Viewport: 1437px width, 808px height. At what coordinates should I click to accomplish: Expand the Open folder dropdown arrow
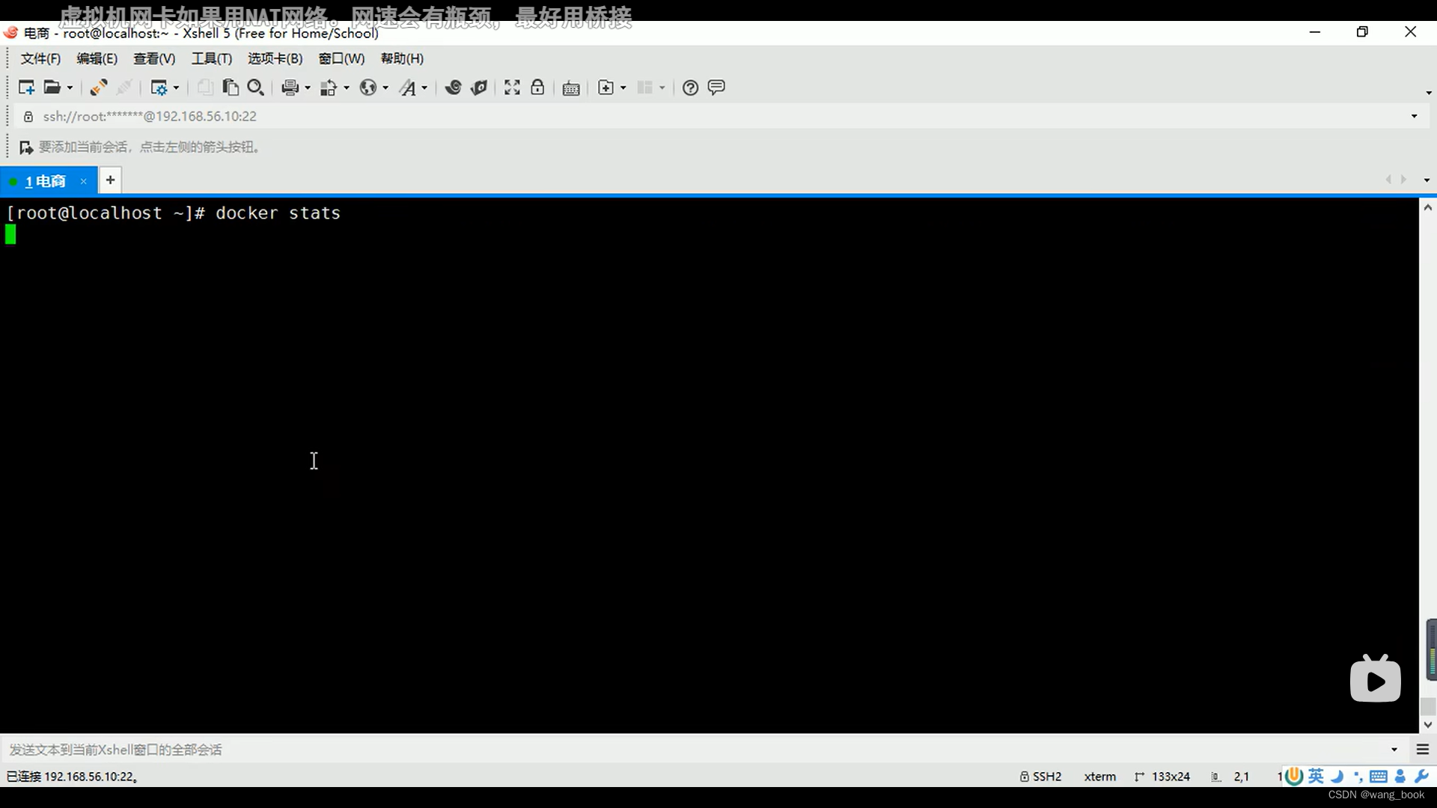click(x=70, y=88)
